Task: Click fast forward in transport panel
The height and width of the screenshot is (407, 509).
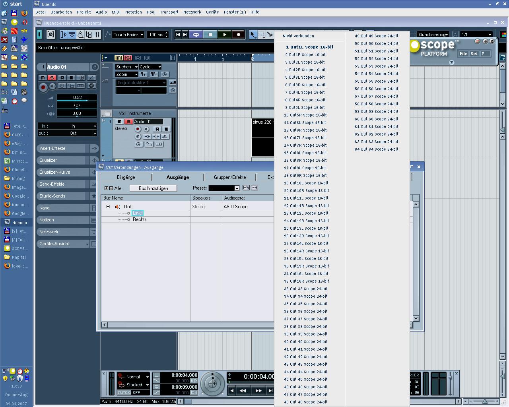Action: (258, 391)
